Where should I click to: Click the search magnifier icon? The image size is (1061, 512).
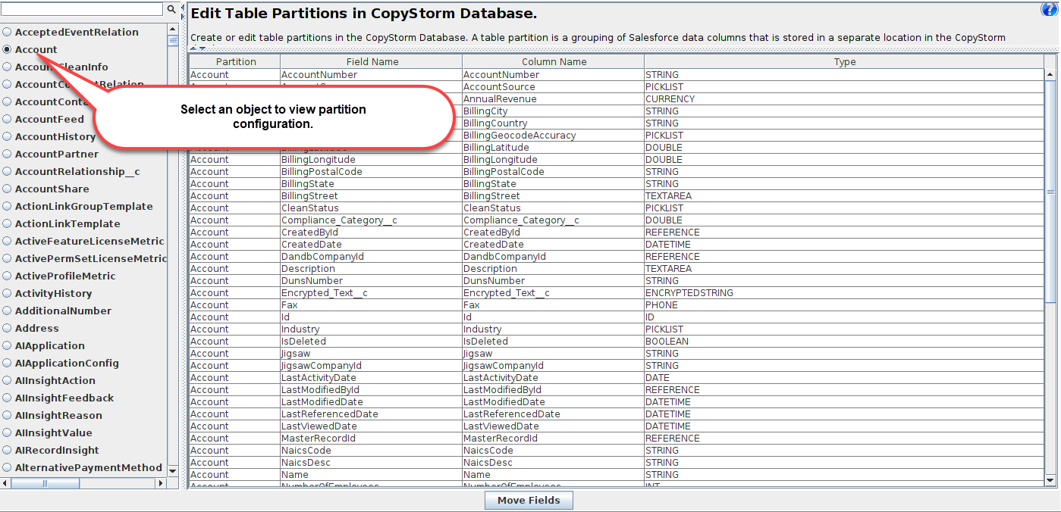point(172,10)
